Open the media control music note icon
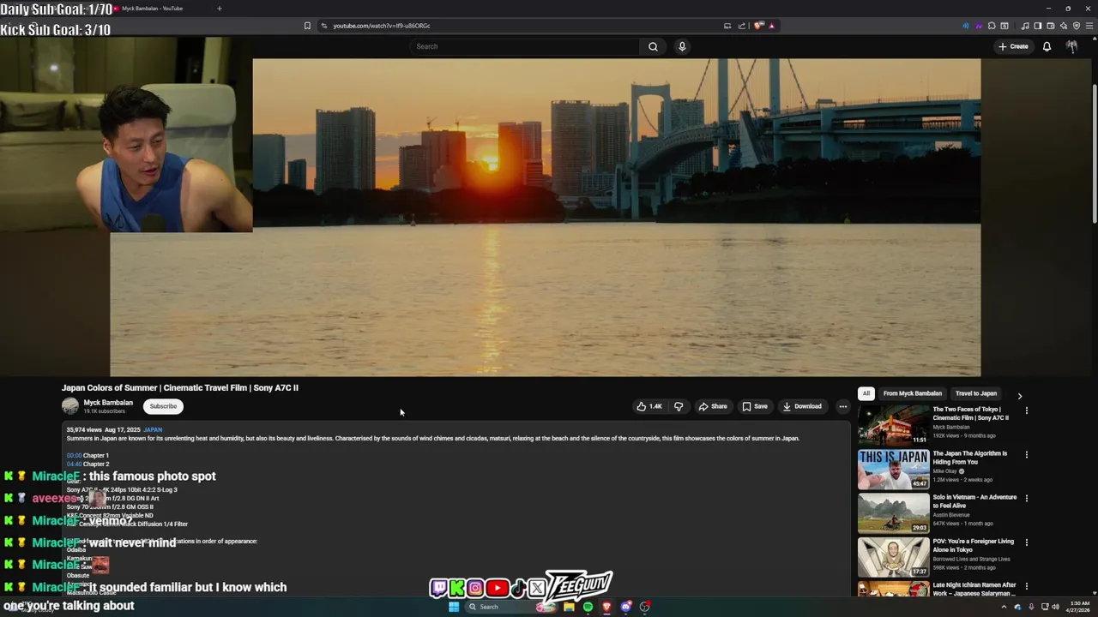Screen dimensions: 1098x617 [1025, 26]
